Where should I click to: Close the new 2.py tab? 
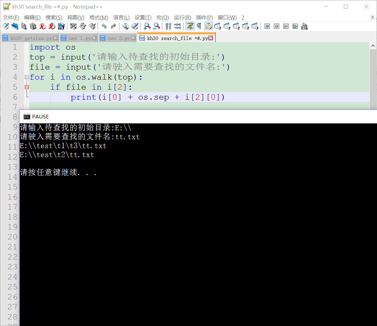133,38
